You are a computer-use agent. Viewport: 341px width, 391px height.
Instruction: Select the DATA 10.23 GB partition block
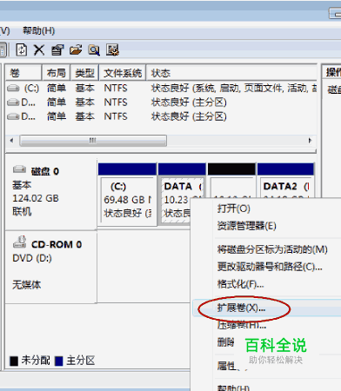coord(182,195)
